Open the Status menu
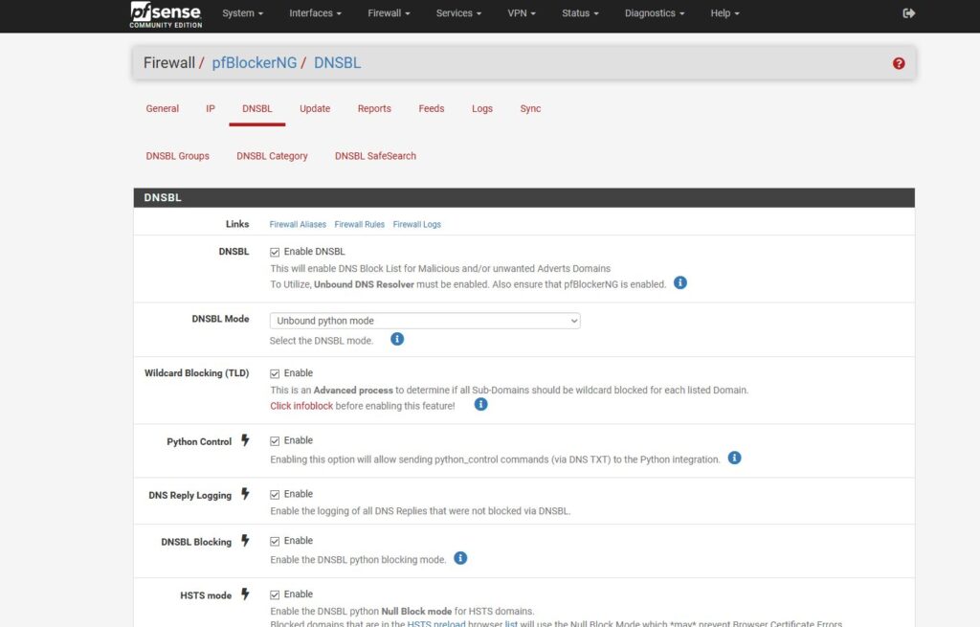The height and width of the screenshot is (627, 980). click(x=580, y=13)
